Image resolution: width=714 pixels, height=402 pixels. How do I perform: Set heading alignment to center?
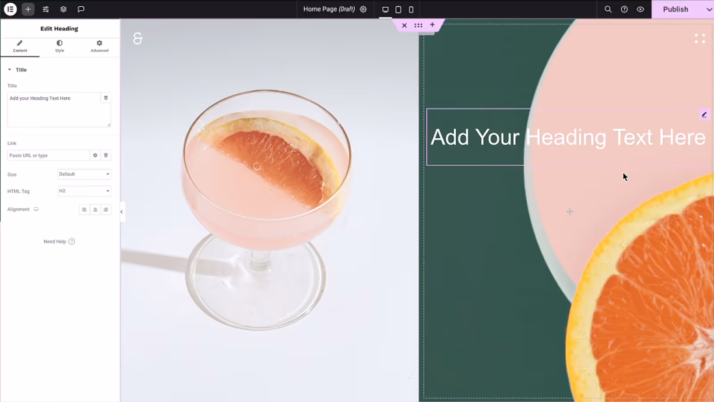click(x=95, y=209)
